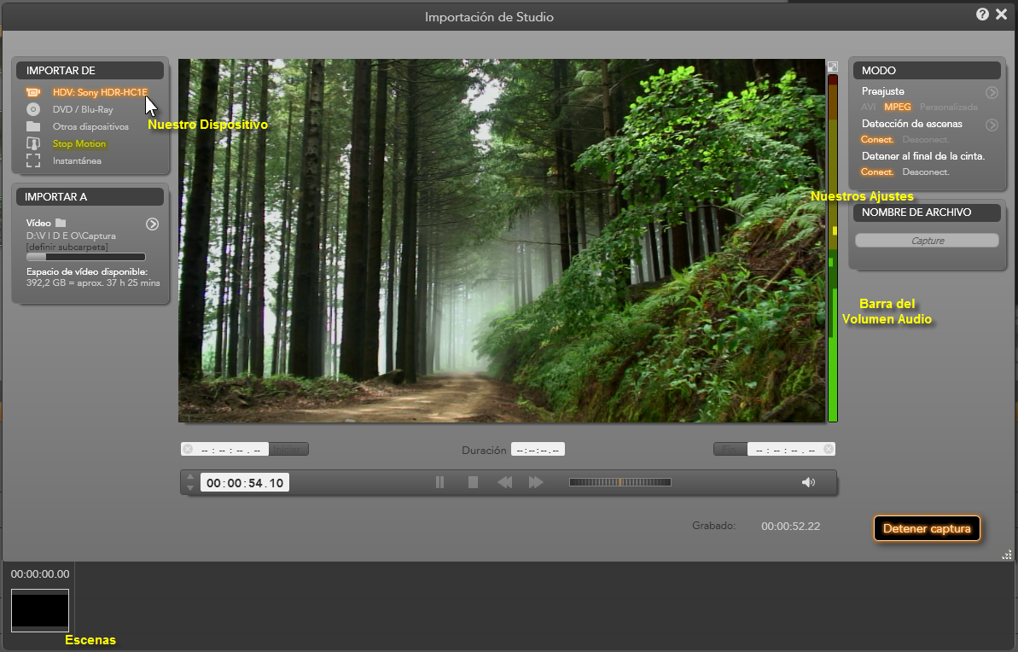Set Detección de escenas to Desconect.
This screenshot has height=652, width=1018.
(x=925, y=139)
